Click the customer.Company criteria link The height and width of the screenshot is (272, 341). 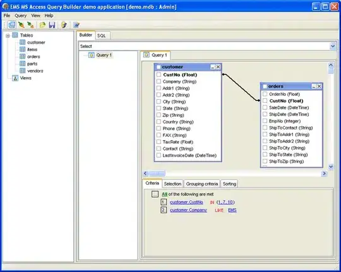pyautogui.click(x=188, y=210)
